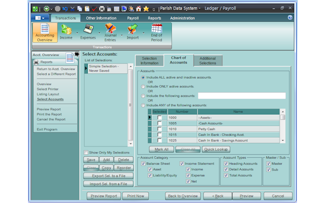Click the selections list scroll up arrow
Viewport: 325px width, 204px height.
point(131,66)
